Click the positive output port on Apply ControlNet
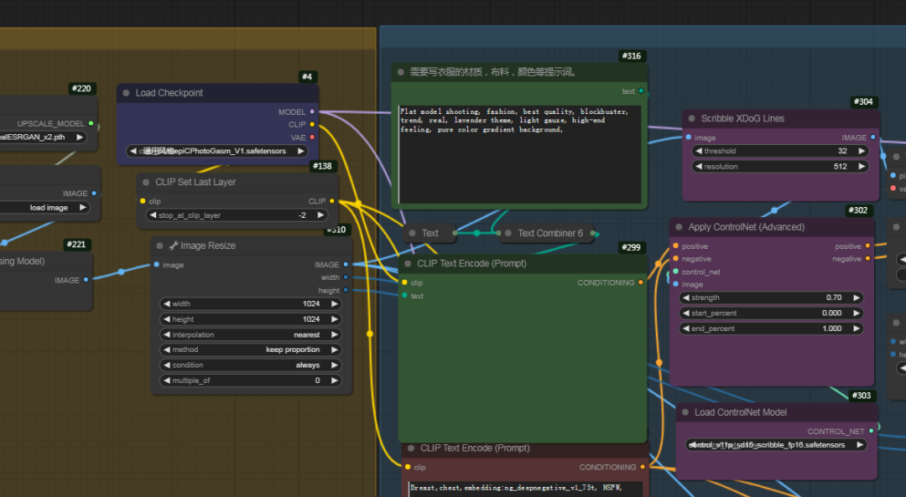The width and height of the screenshot is (906, 497). coord(867,246)
